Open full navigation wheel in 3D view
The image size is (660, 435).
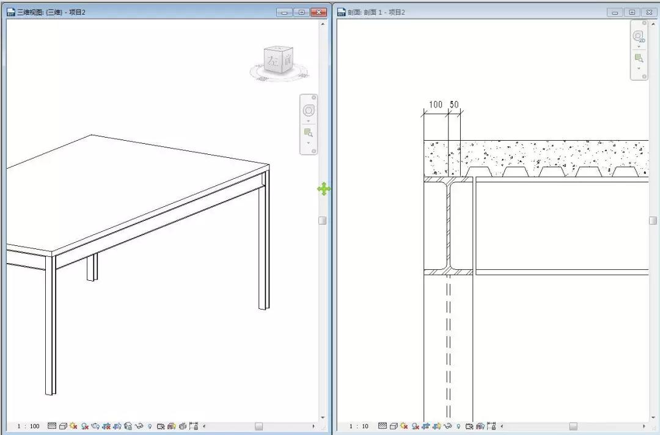(x=309, y=111)
